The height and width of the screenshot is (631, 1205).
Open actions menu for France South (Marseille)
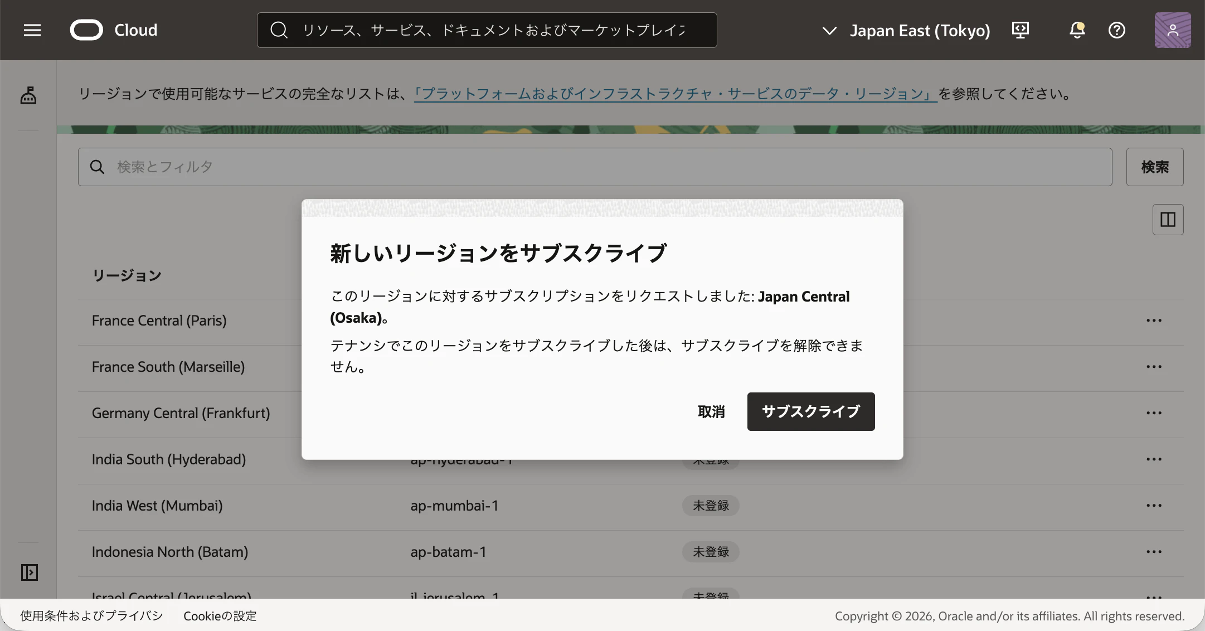1154,367
